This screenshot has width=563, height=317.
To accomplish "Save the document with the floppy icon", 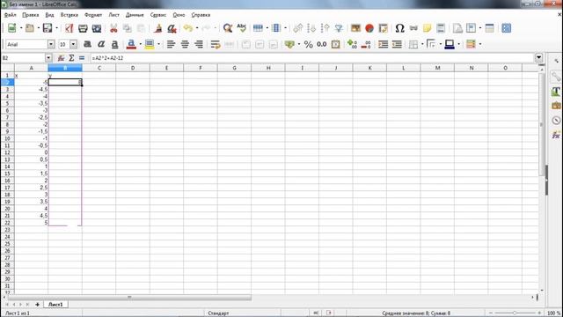I will [x=48, y=28].
